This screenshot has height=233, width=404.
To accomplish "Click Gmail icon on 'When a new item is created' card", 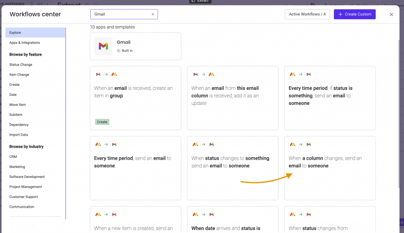I will point(114,214).
